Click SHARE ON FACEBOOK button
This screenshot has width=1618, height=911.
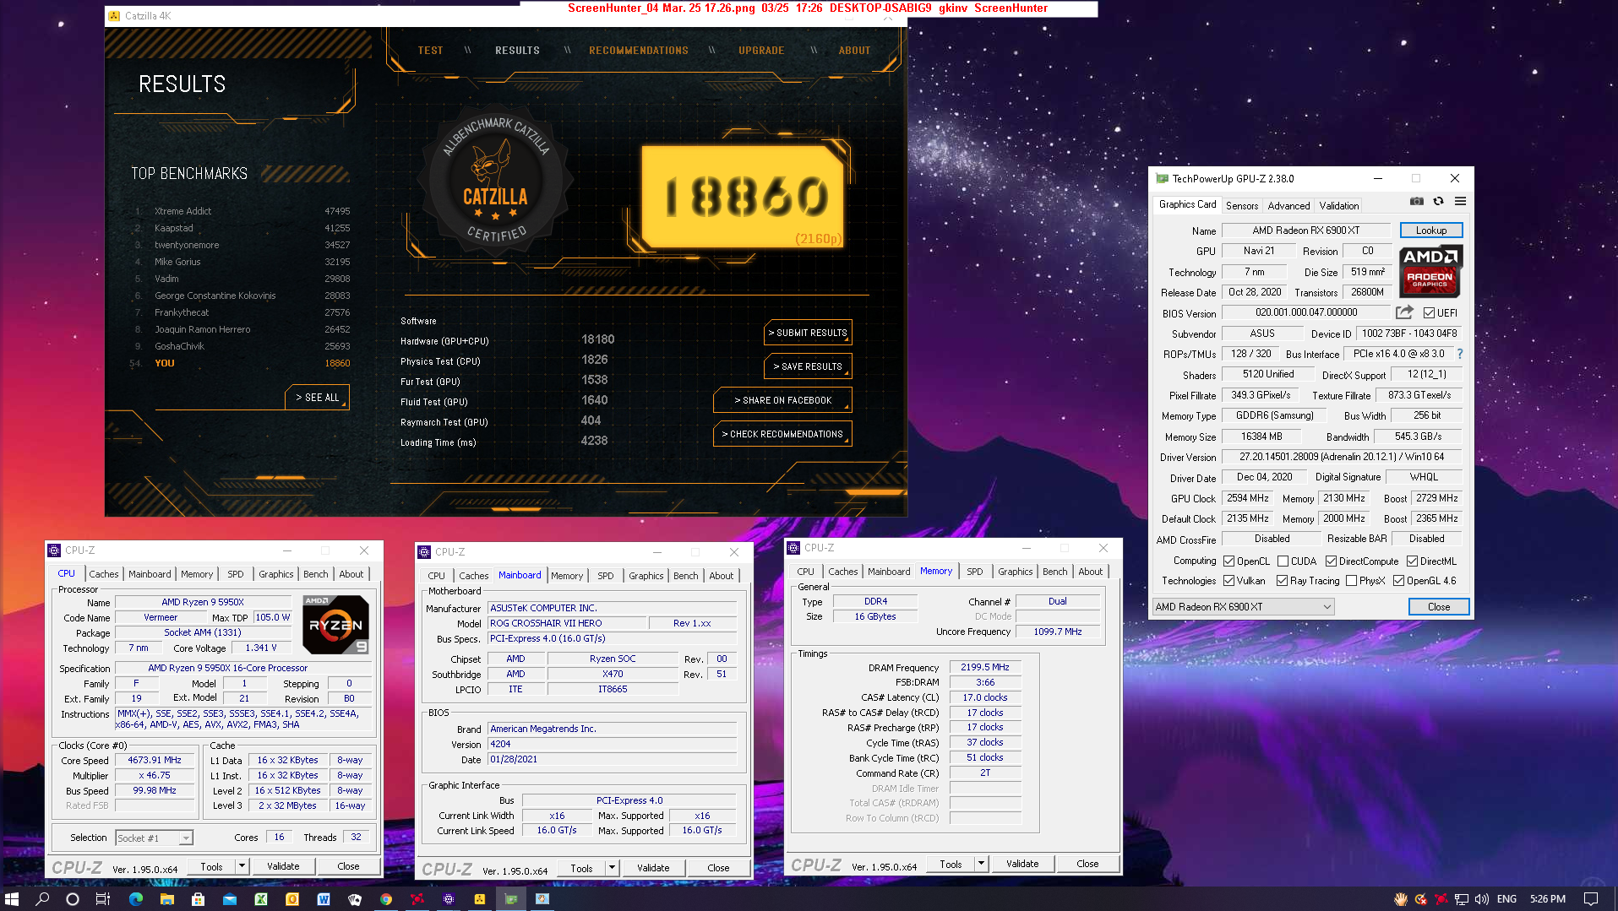click(782, 400)
